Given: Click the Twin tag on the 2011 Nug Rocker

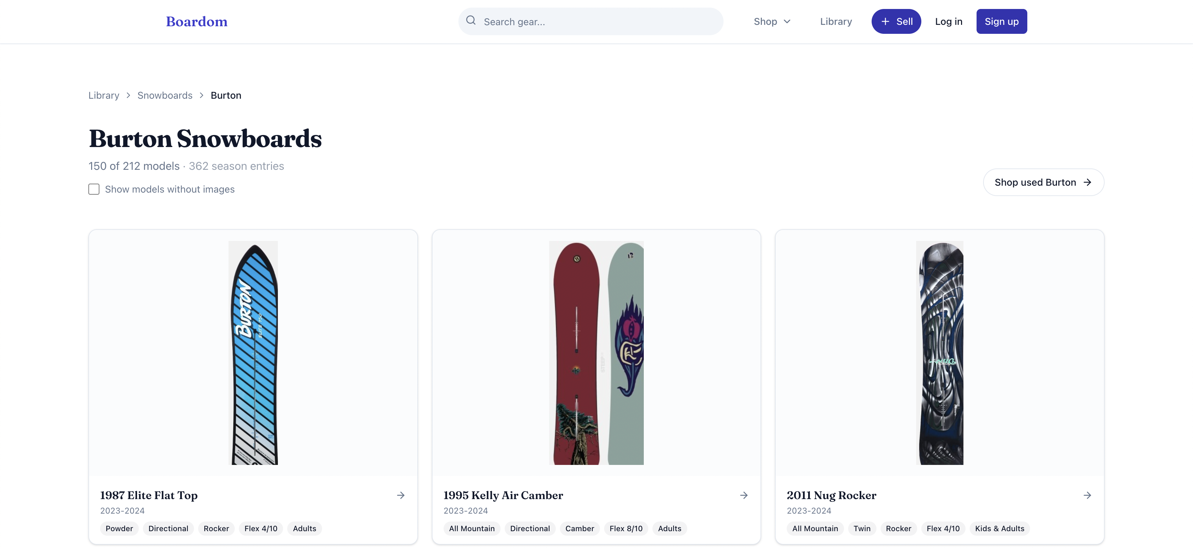Looking at the screenshot, I should [862, 528].
